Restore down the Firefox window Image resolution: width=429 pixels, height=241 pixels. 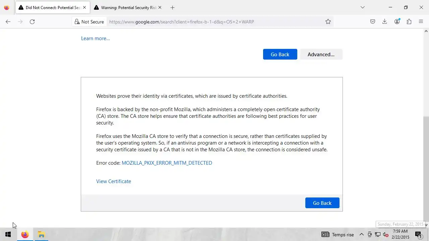[x=406, y=7]
